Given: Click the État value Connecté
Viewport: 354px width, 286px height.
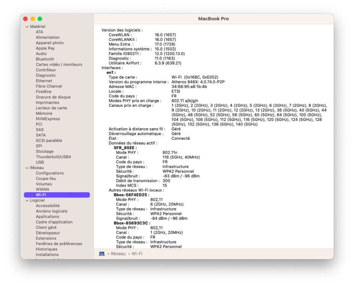Looking at the screenshot, I should [x=180, y=138].
